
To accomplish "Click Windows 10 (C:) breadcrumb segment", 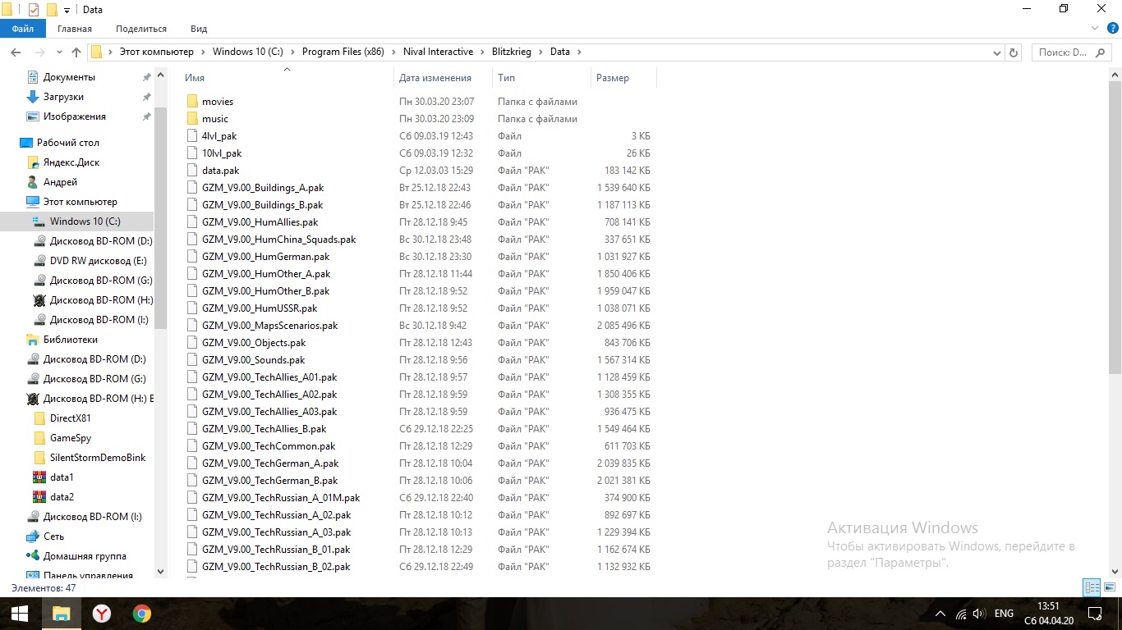I will (247, 52).
